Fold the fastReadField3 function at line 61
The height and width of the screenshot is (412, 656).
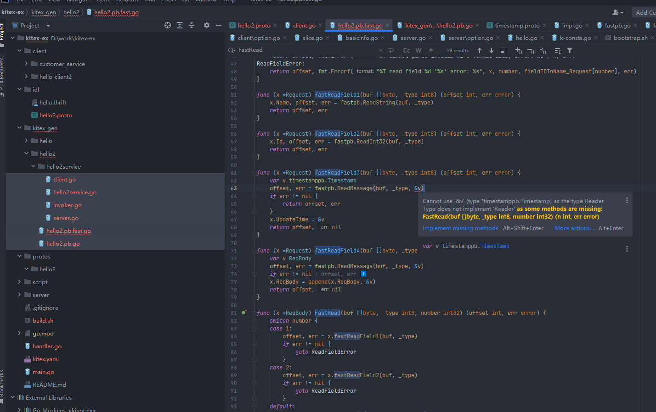pyautogui.click(x=254, y=173)
